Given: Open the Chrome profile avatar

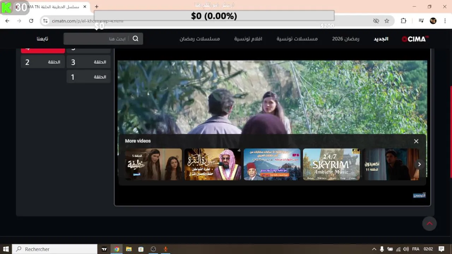Looking at the screenshot, I should [x=433, y=21].
